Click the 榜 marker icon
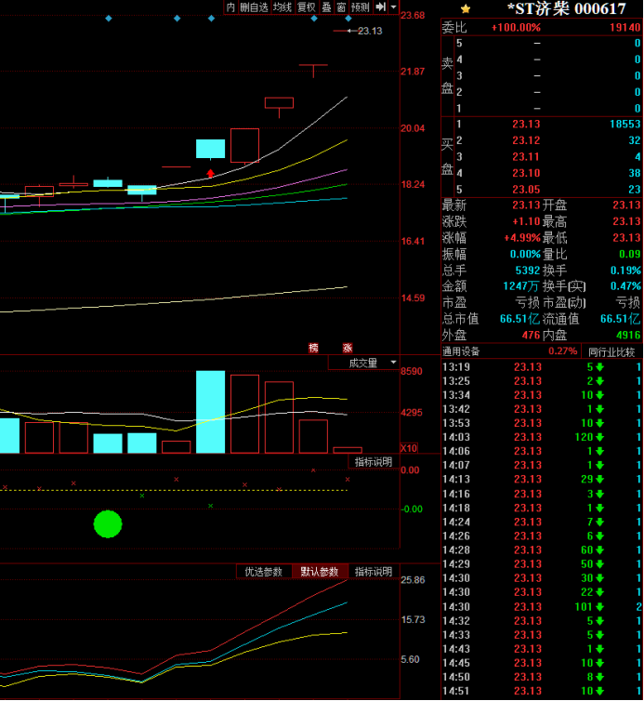 (314, 348)
